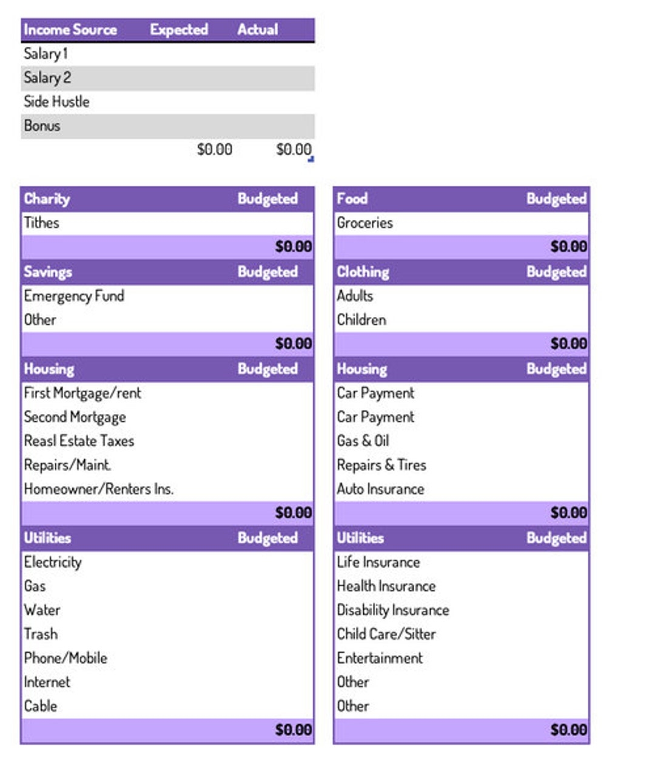Click the Salary 1 row label

[x=45, y=53]
